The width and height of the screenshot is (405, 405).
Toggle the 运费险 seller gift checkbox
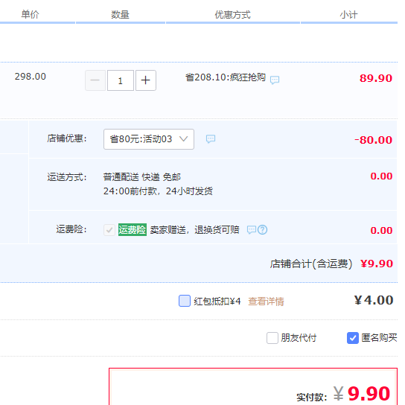pos(109,229)
